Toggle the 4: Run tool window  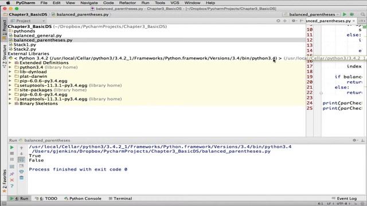[x=19, y=199]
